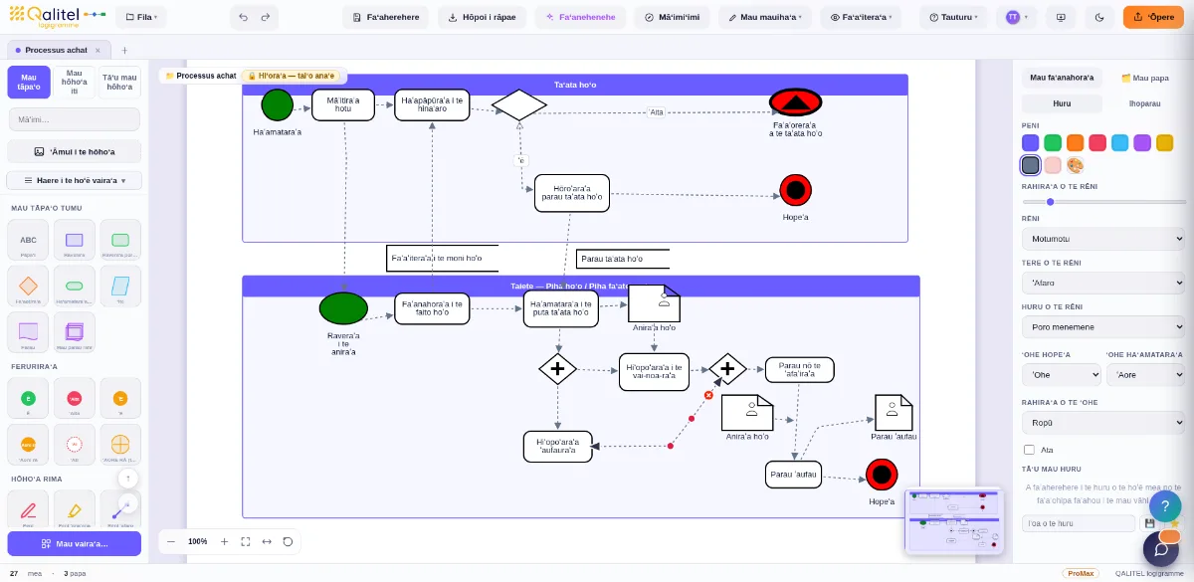The height and width of the screenshot is (582, 1194).
Task: Toggle dark mode moon icon
Action: click(1099, 17)
